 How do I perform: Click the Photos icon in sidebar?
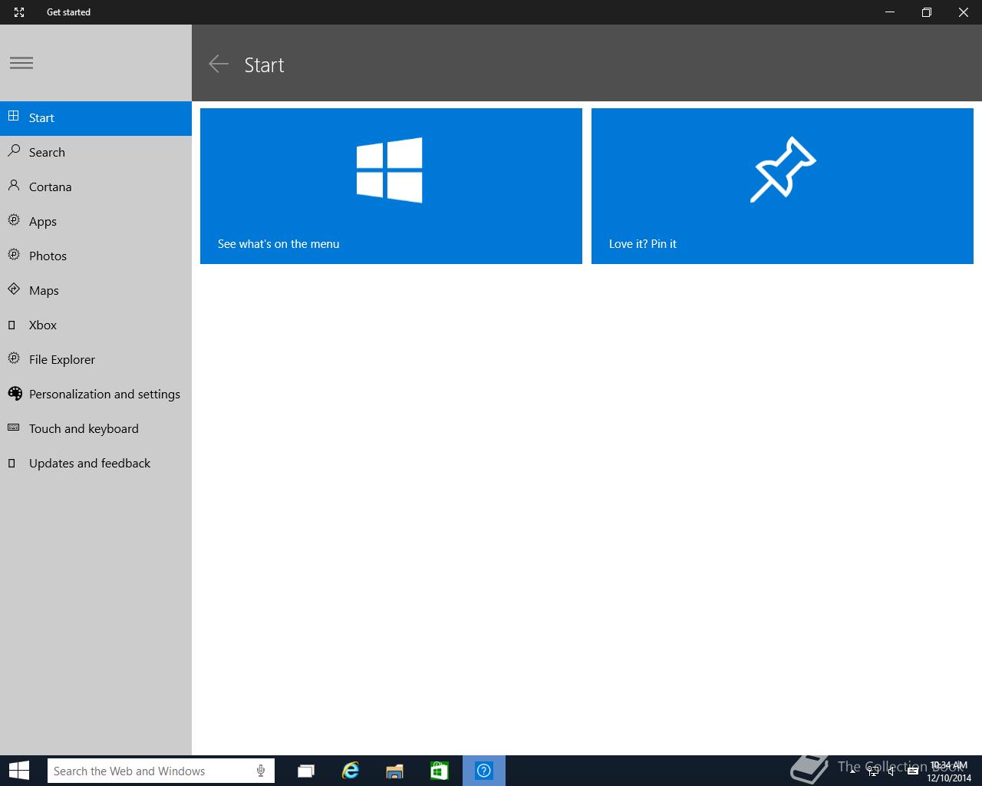(14, 255)
